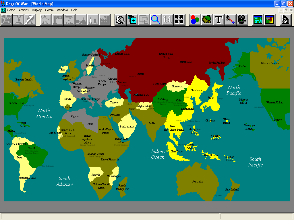
Task: Click the Peru territory label
Action: (x=19, y=158)
